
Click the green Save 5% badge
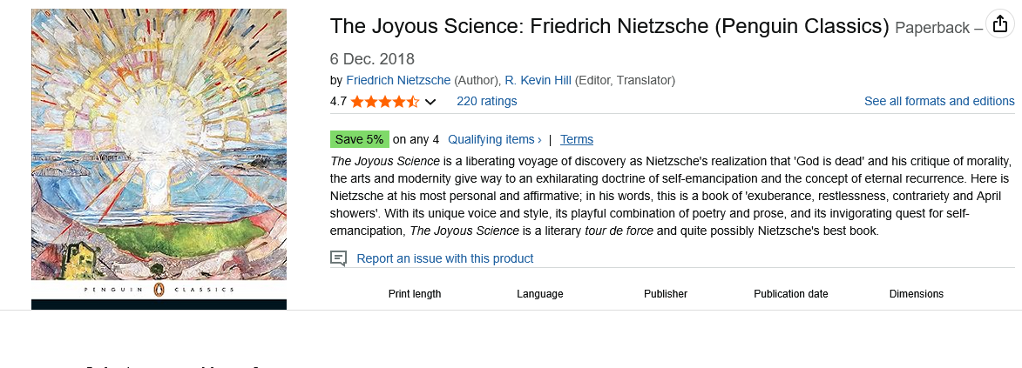click(359, 139)
